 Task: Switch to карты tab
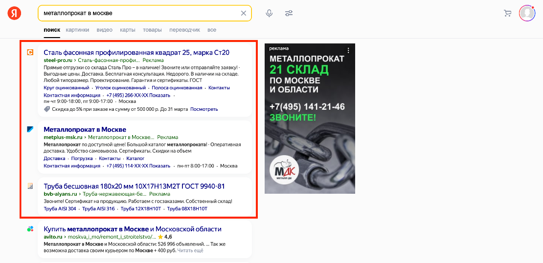click(128, 30)
